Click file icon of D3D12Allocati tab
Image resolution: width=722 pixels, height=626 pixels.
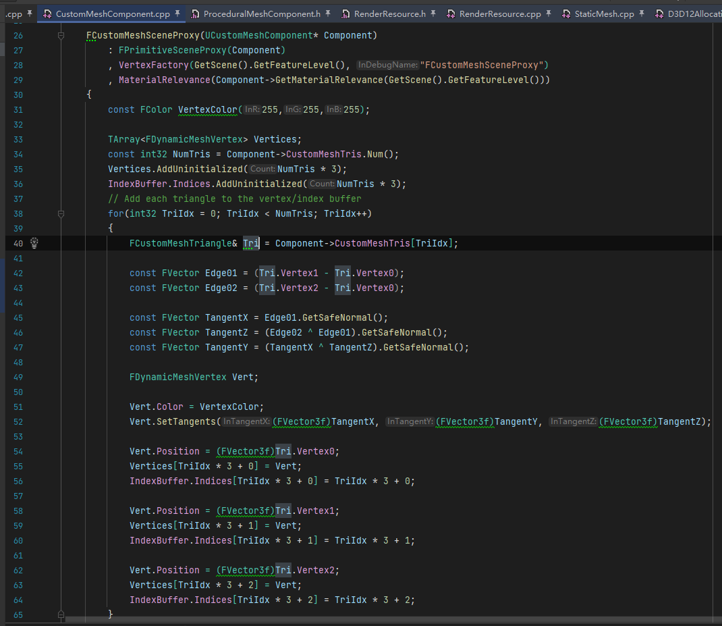(659, 14)
